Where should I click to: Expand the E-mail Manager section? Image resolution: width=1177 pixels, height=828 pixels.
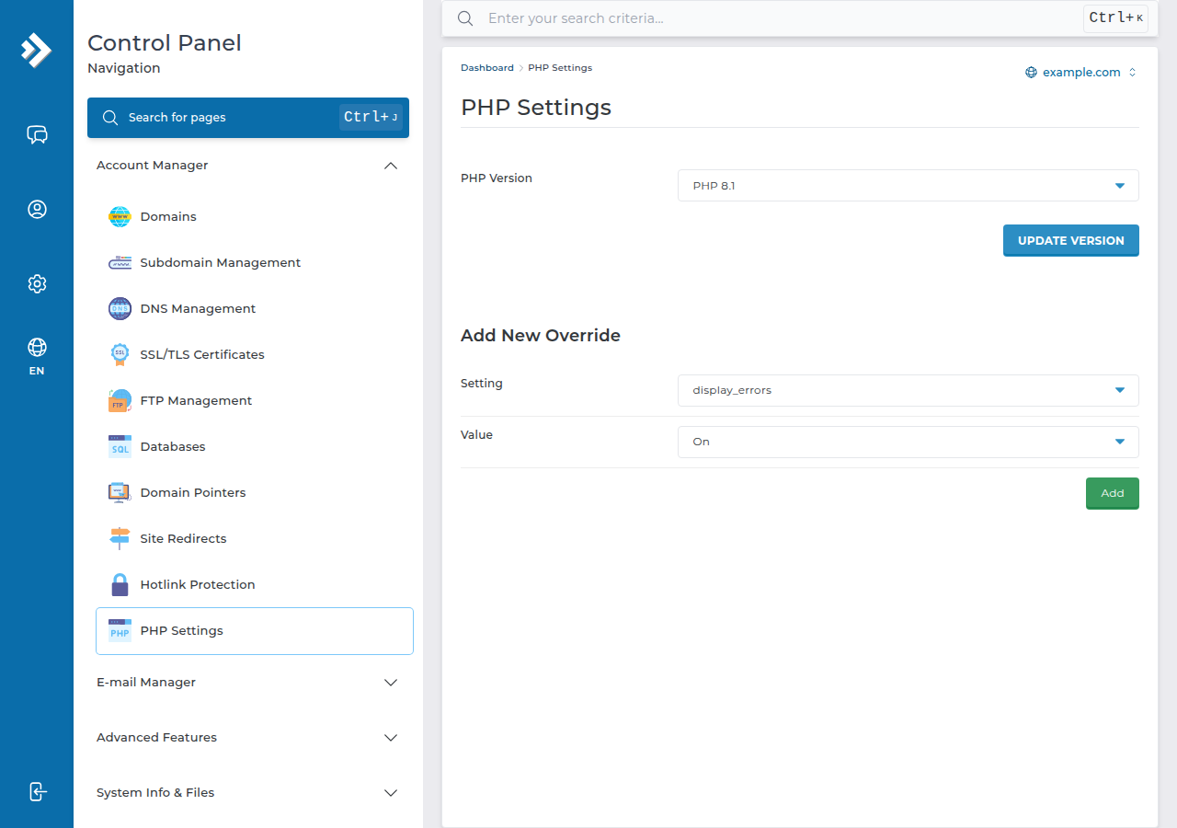pyautogui.click(x=248, y=683)
